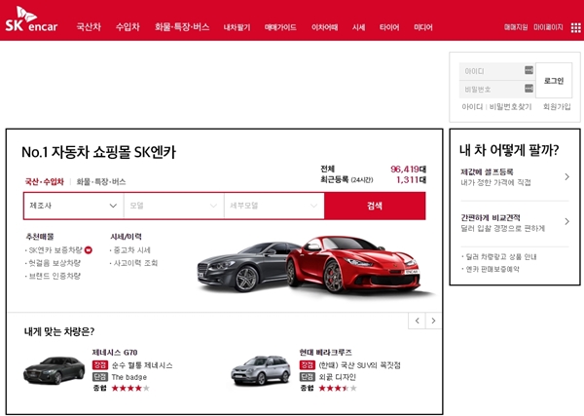Click the star rating of 현대 베라크루즈
Screen dimensions: 584x416
338,389
